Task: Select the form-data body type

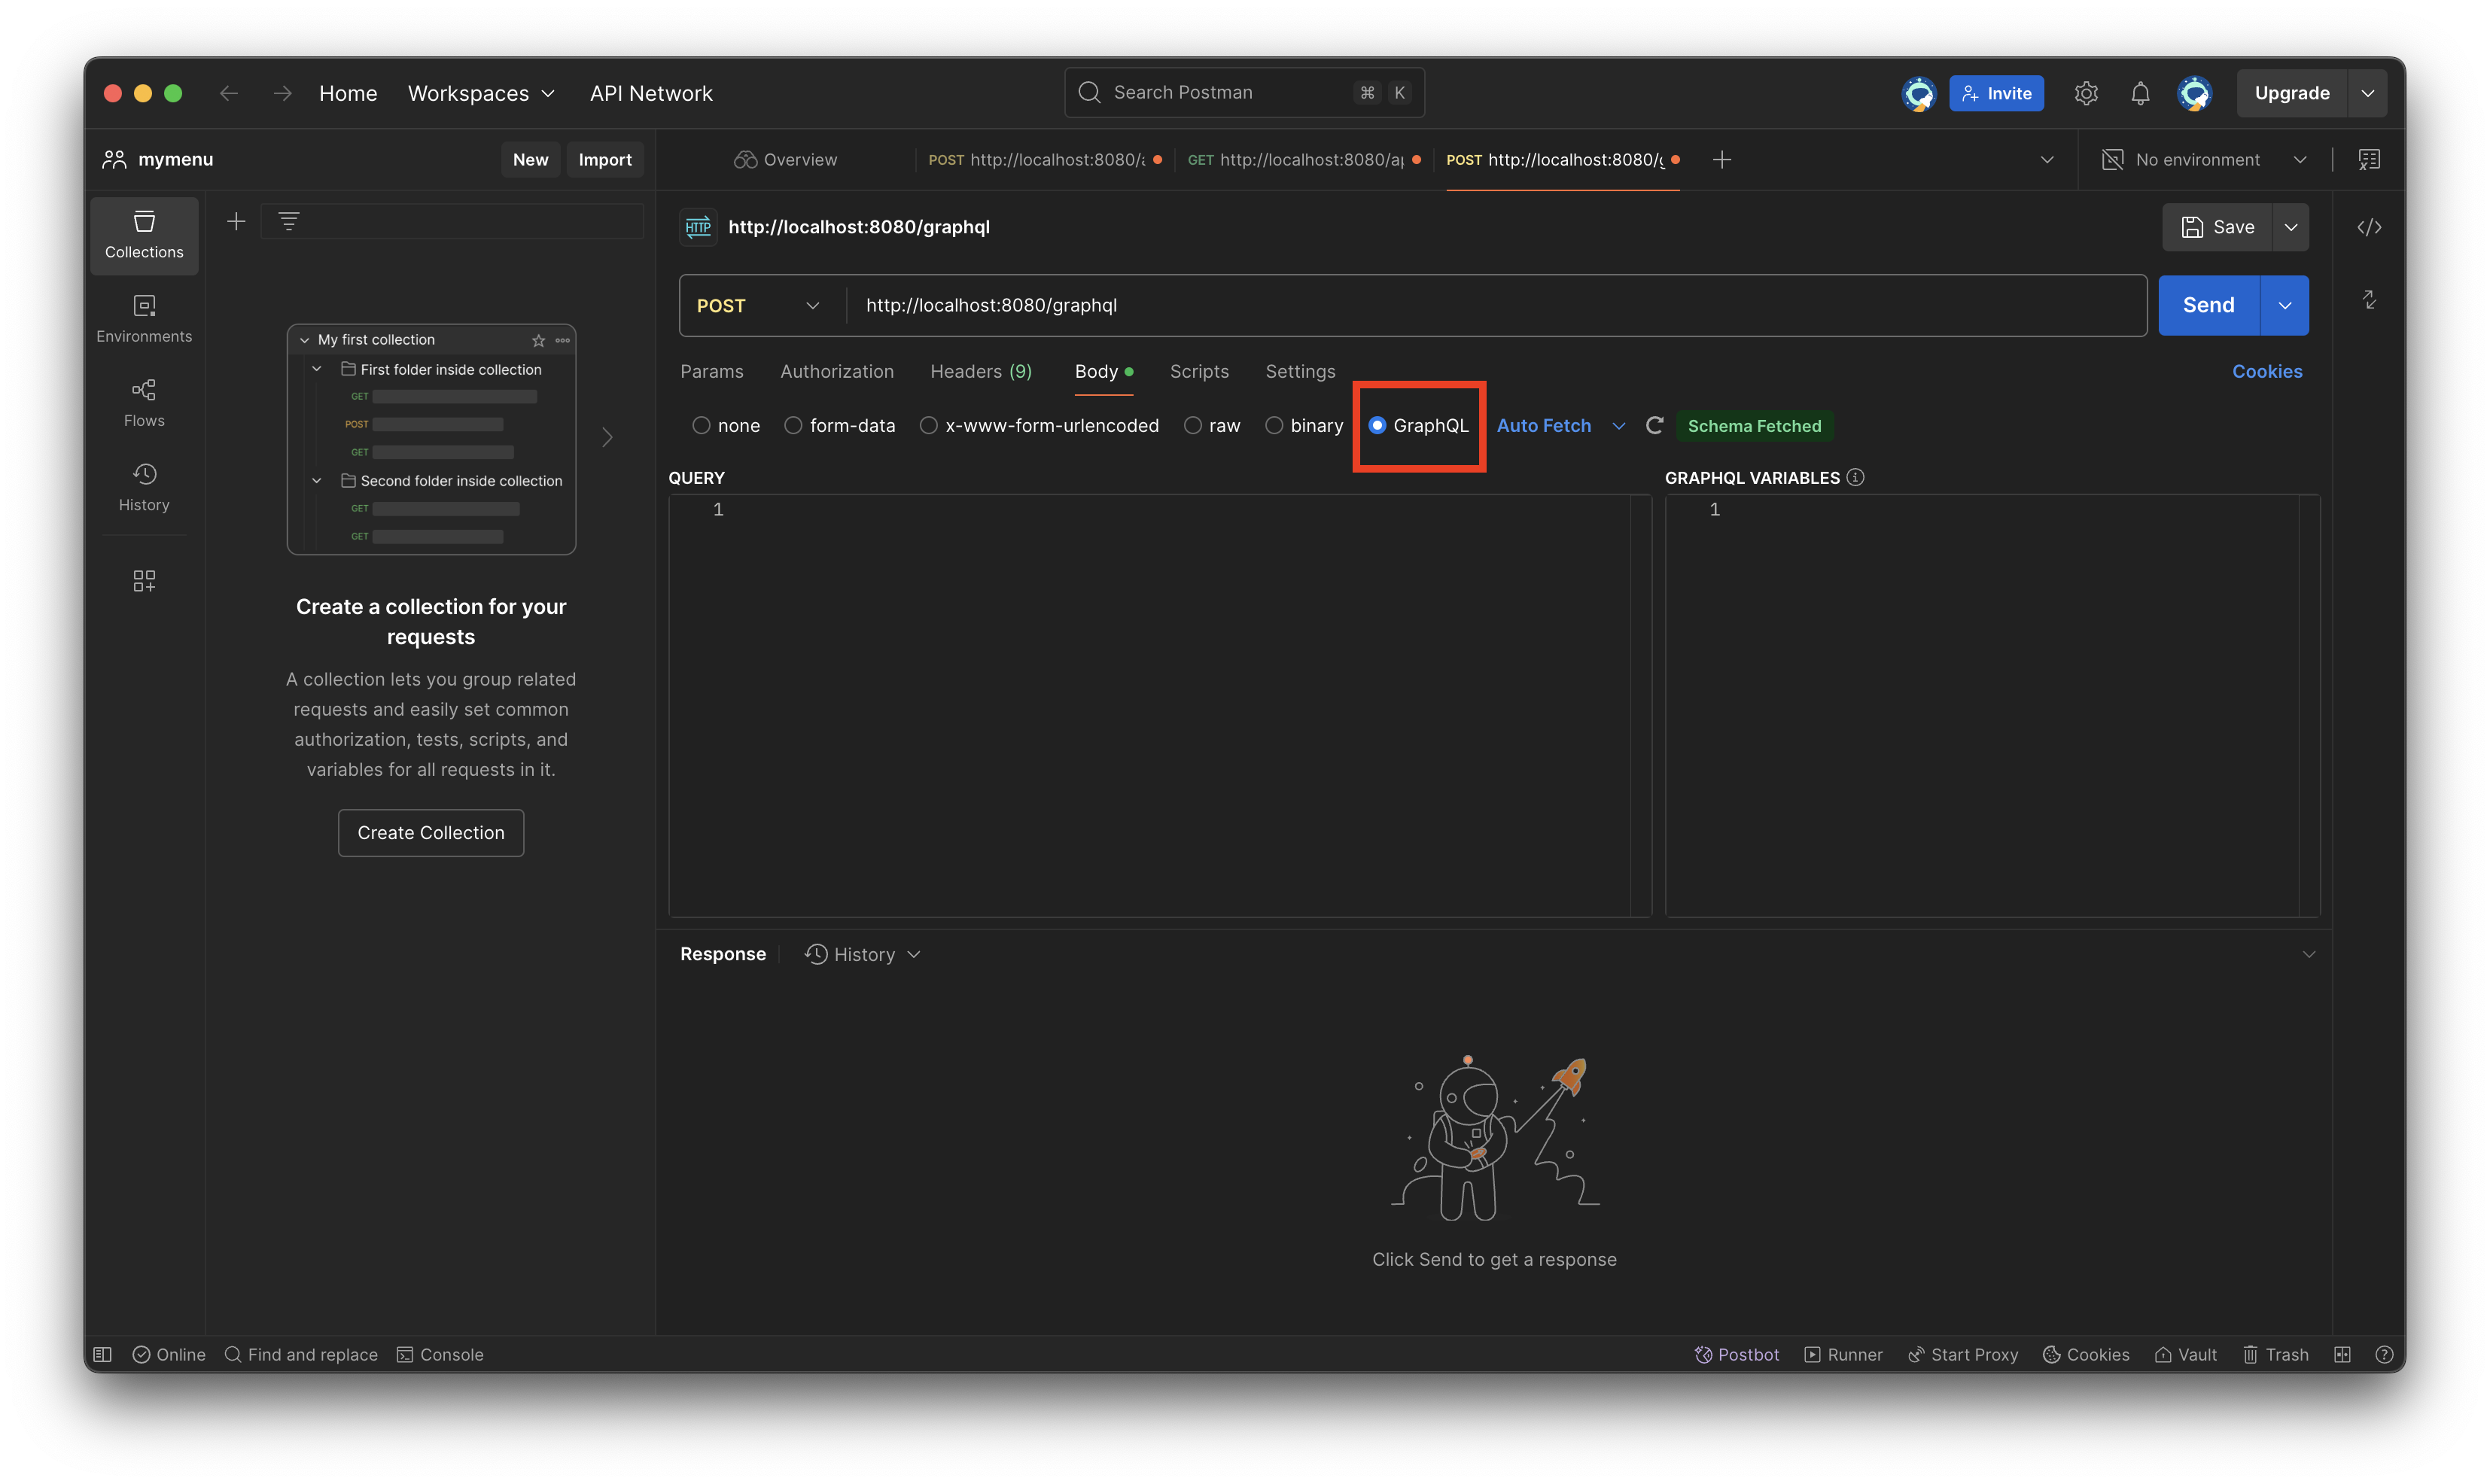Action: [x=793, y=425]
